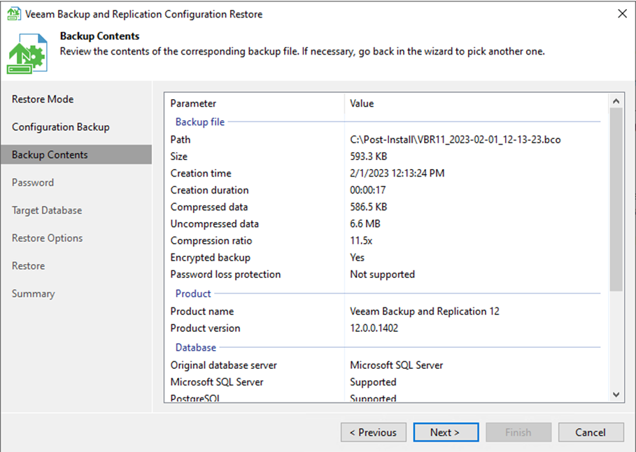
Task: Click Veeam Backup and Replication 12 value
Action: (x=425, y=312)
